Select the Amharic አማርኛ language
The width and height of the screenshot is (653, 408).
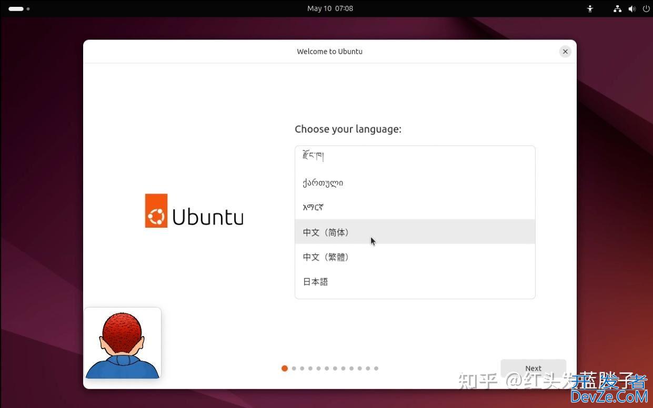[x=415, y=207]
